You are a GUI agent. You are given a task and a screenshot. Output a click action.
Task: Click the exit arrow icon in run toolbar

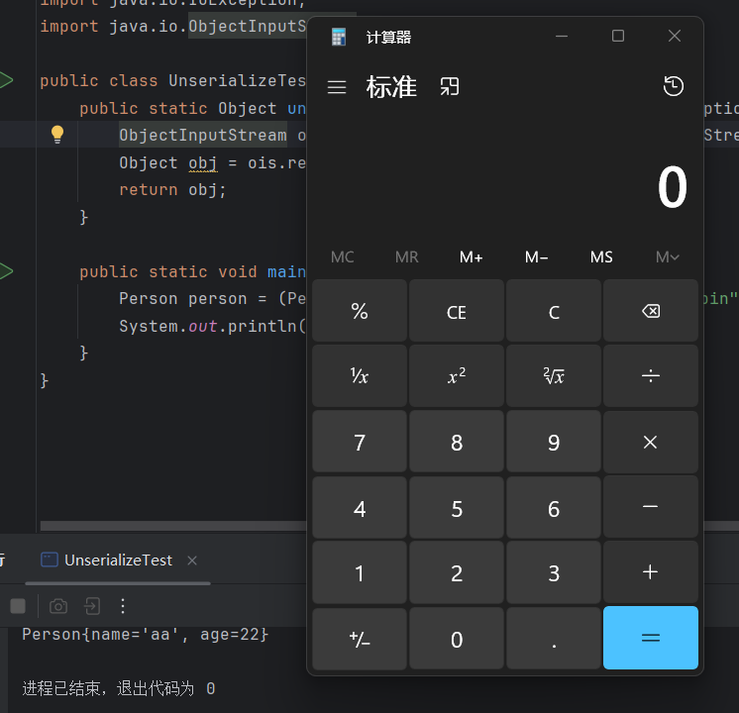(x=91, y=606)
